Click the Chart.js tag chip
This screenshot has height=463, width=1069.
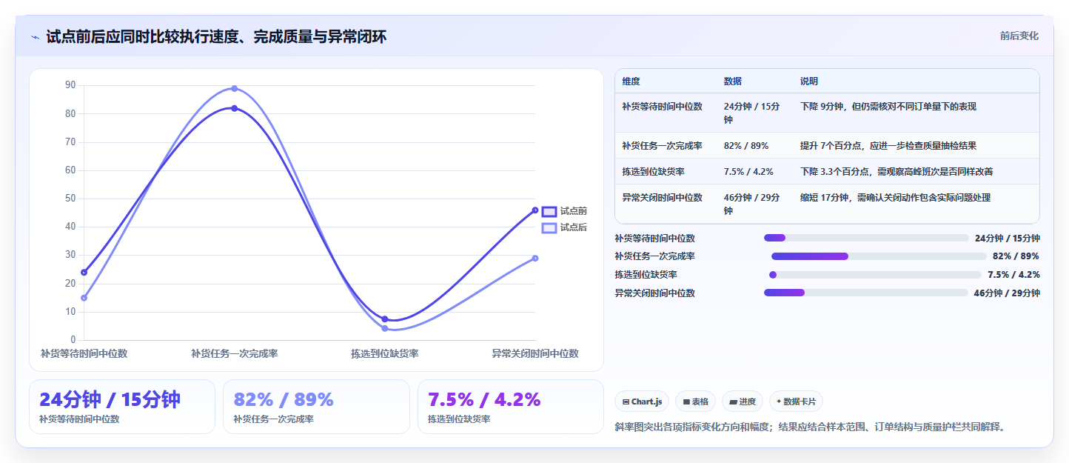coord(642,402)
